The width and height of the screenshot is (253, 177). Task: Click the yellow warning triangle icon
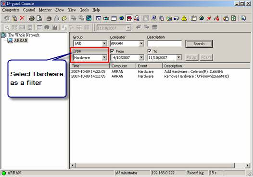pyautogui.click(x=184, y=18)
